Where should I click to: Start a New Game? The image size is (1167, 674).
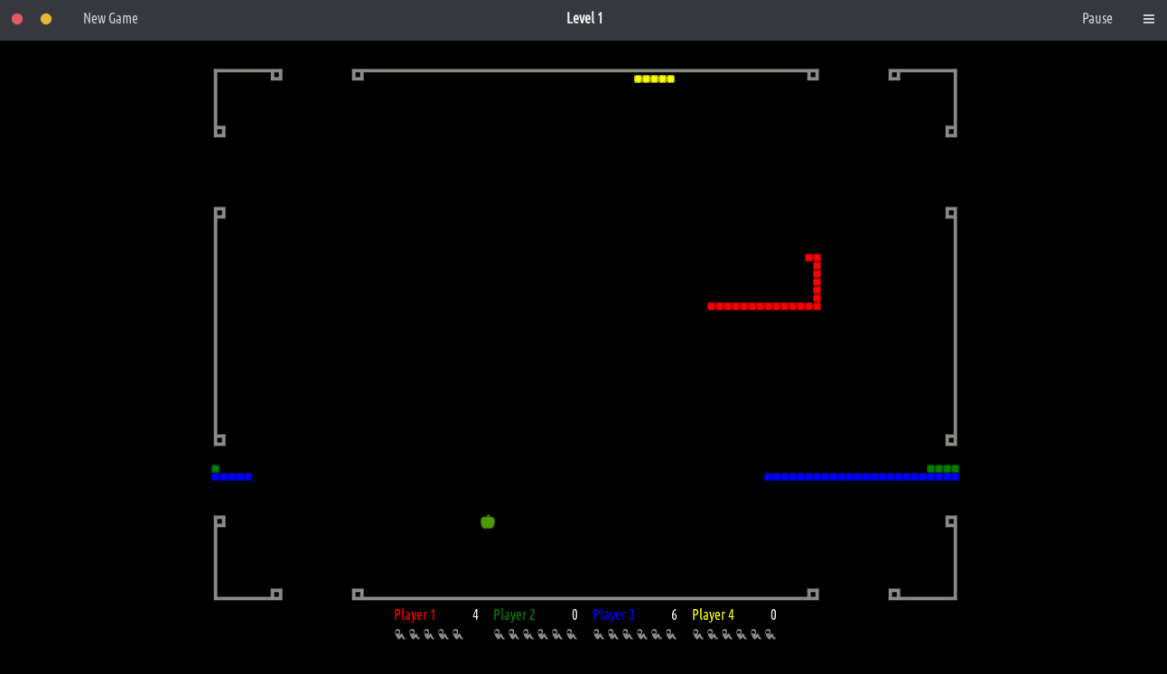[x=110, y=19]
